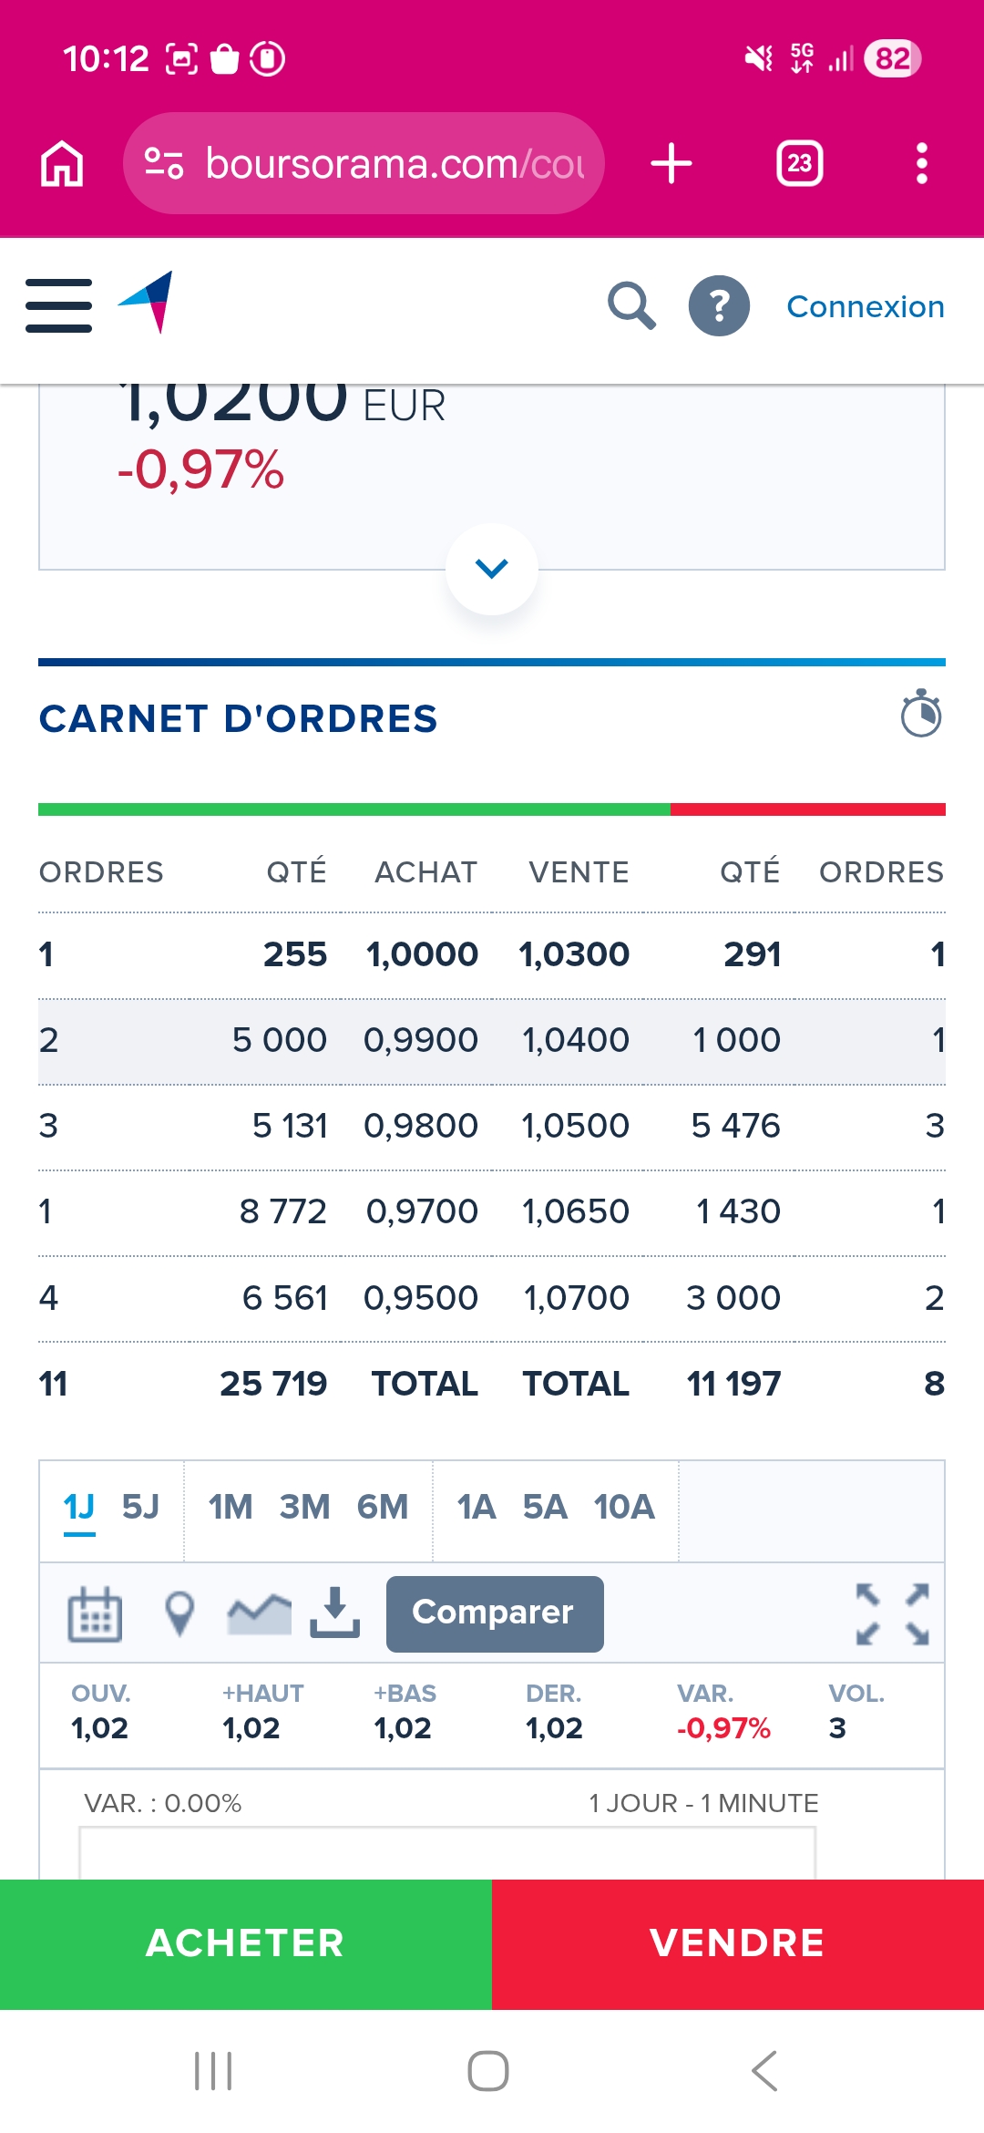Expand chart to fullscreen arrows icon
Image resolution: width=984 pixels, height=2133 pixels.
tap(893, 1614)
